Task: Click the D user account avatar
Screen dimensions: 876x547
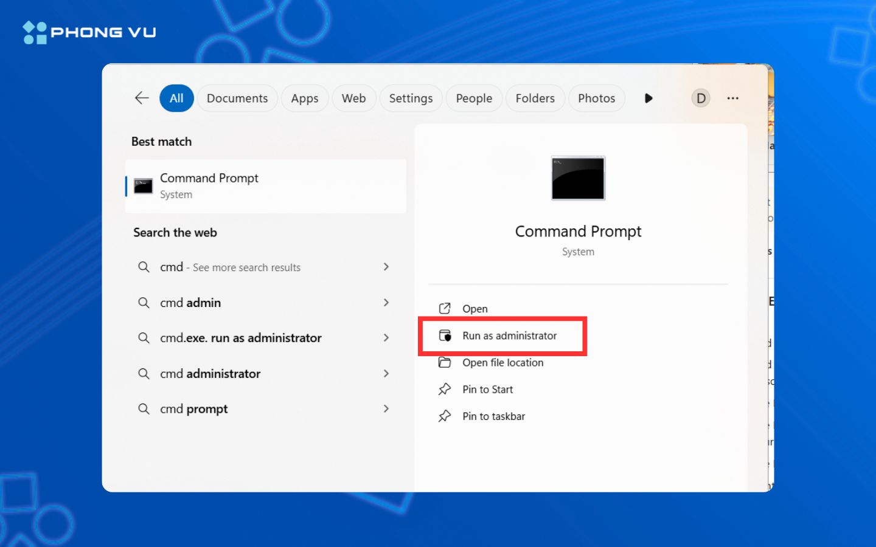Action: 701,98
